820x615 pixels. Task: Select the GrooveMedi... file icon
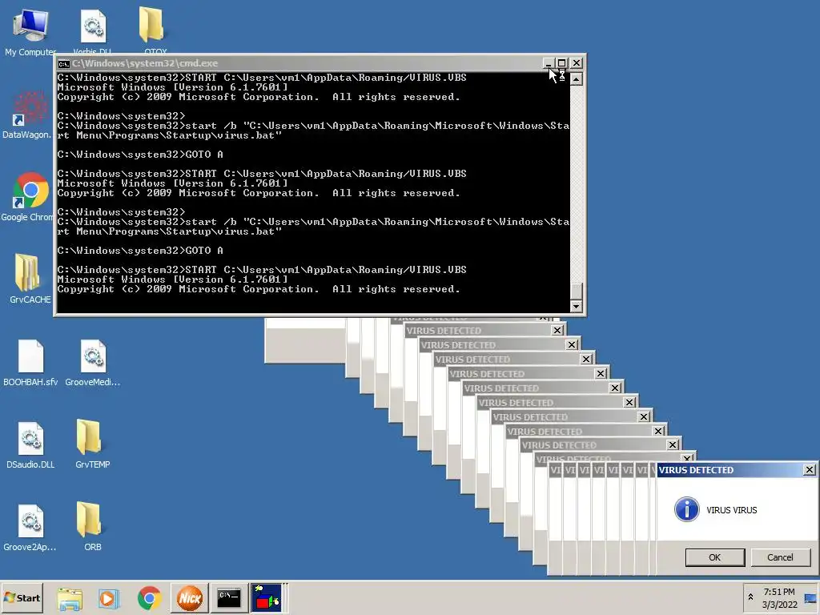pyautogui.click(x=93, y=362)
